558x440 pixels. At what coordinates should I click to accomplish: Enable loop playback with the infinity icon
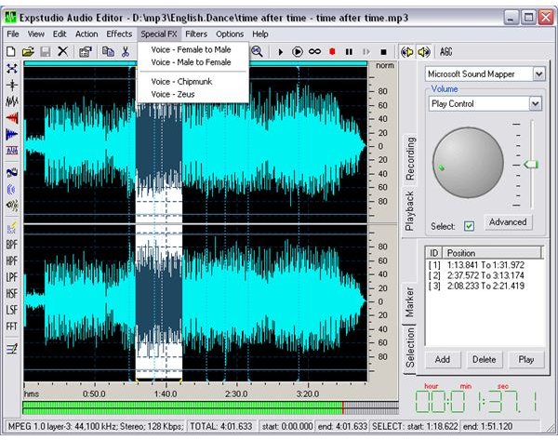click(x=314, y=52)
